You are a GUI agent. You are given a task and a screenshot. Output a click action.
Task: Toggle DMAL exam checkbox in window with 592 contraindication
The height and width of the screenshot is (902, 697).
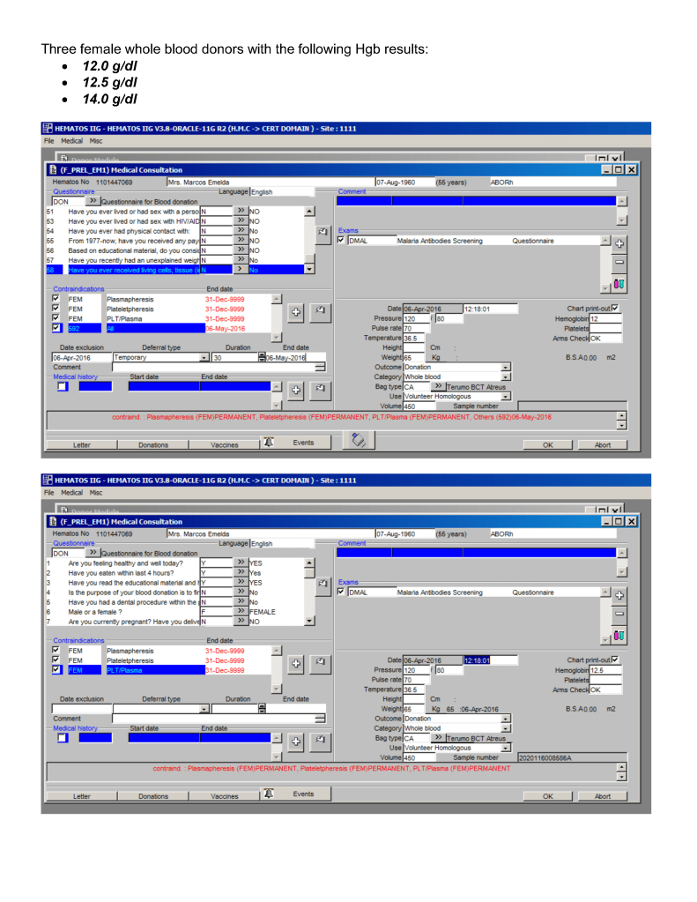343,240
